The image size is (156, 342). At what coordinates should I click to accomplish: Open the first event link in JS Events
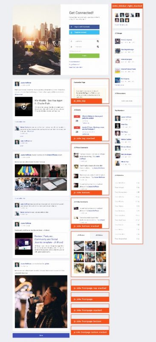[x=92, y=117]
